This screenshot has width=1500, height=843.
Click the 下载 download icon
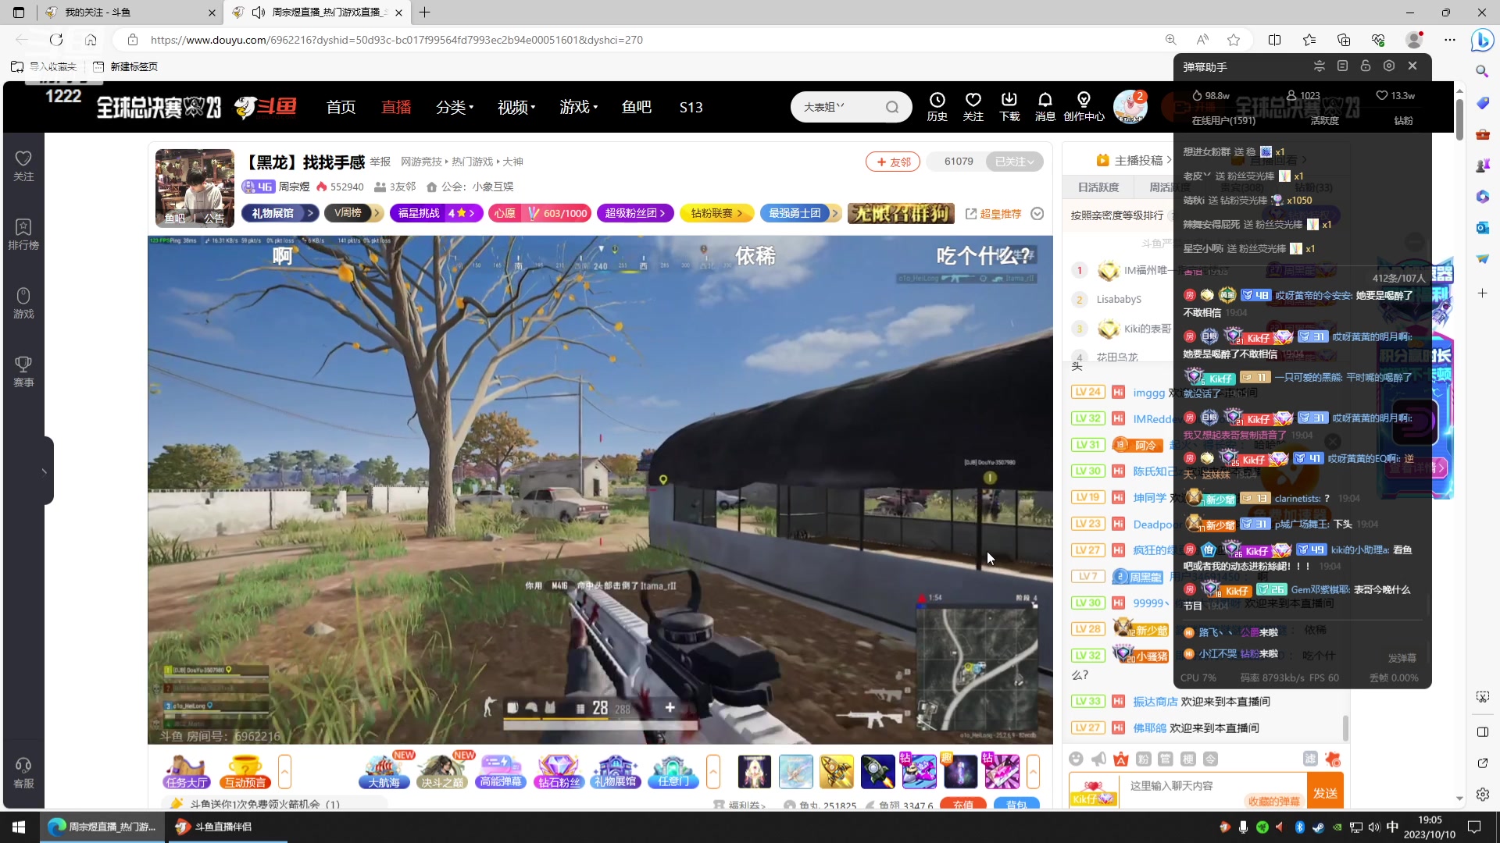click(1009, 106)
